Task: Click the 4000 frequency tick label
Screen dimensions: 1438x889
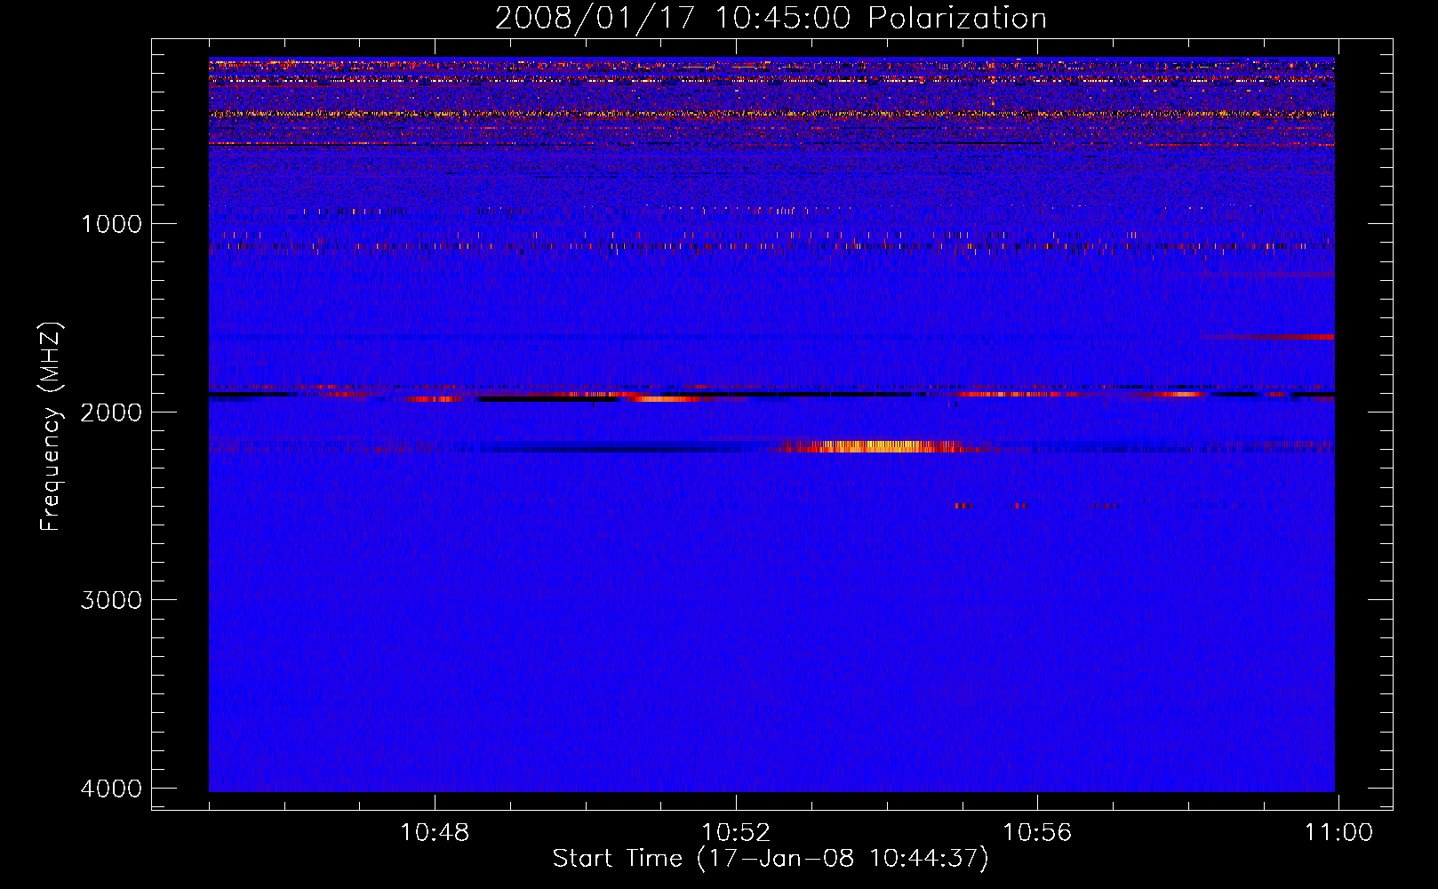Action: (x=111, y=789)
